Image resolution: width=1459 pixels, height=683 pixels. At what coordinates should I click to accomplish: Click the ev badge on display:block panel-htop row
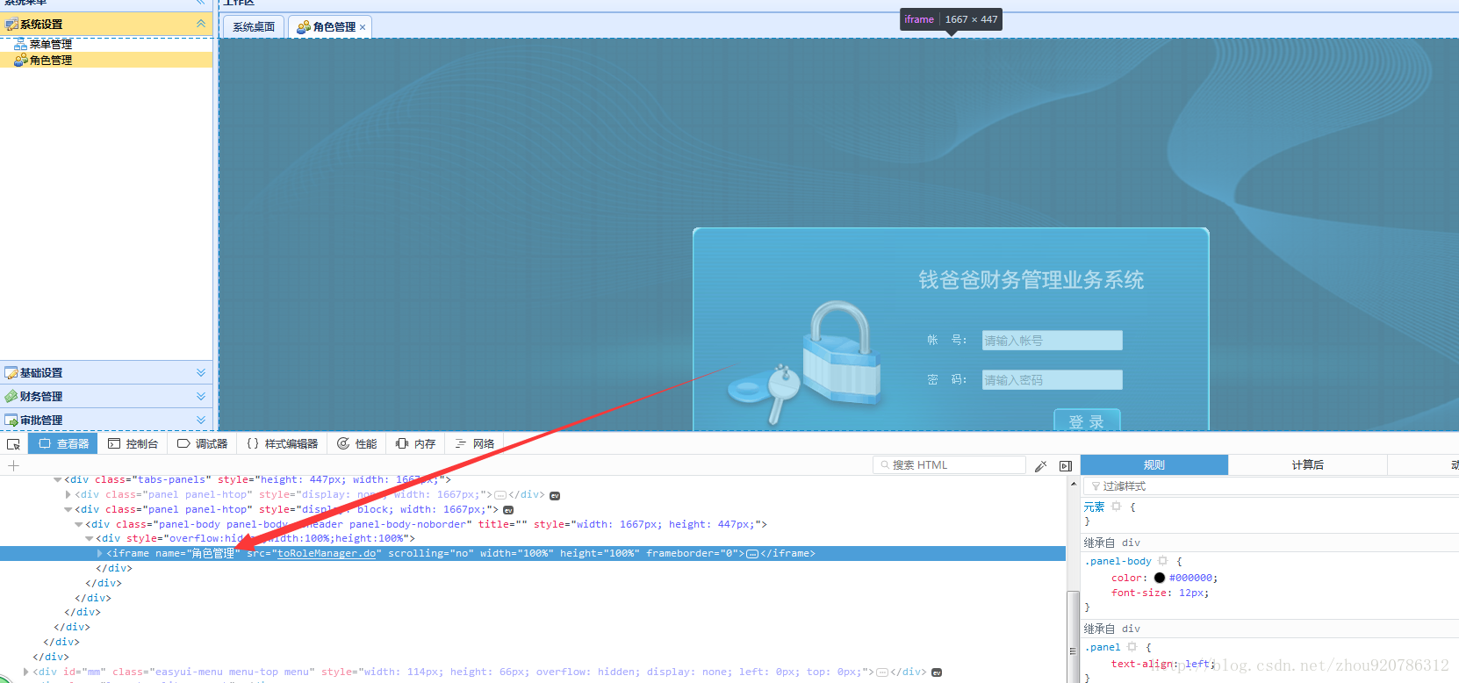pyautogui.click(x=508, y=510)
